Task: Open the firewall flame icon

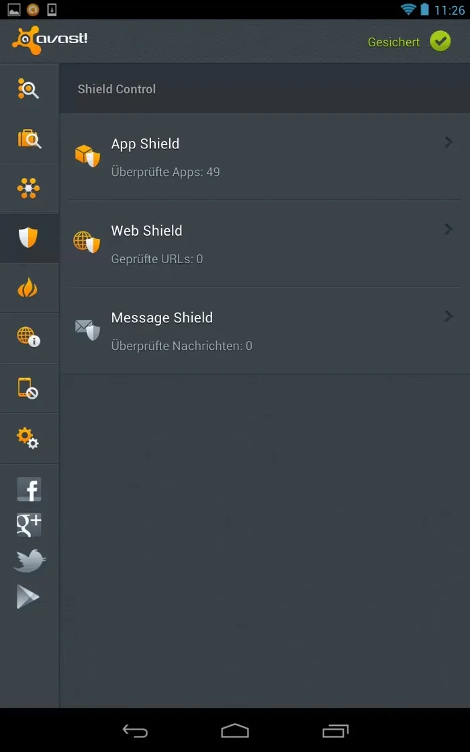Action: pyautogui.click(x=28, y=288)
